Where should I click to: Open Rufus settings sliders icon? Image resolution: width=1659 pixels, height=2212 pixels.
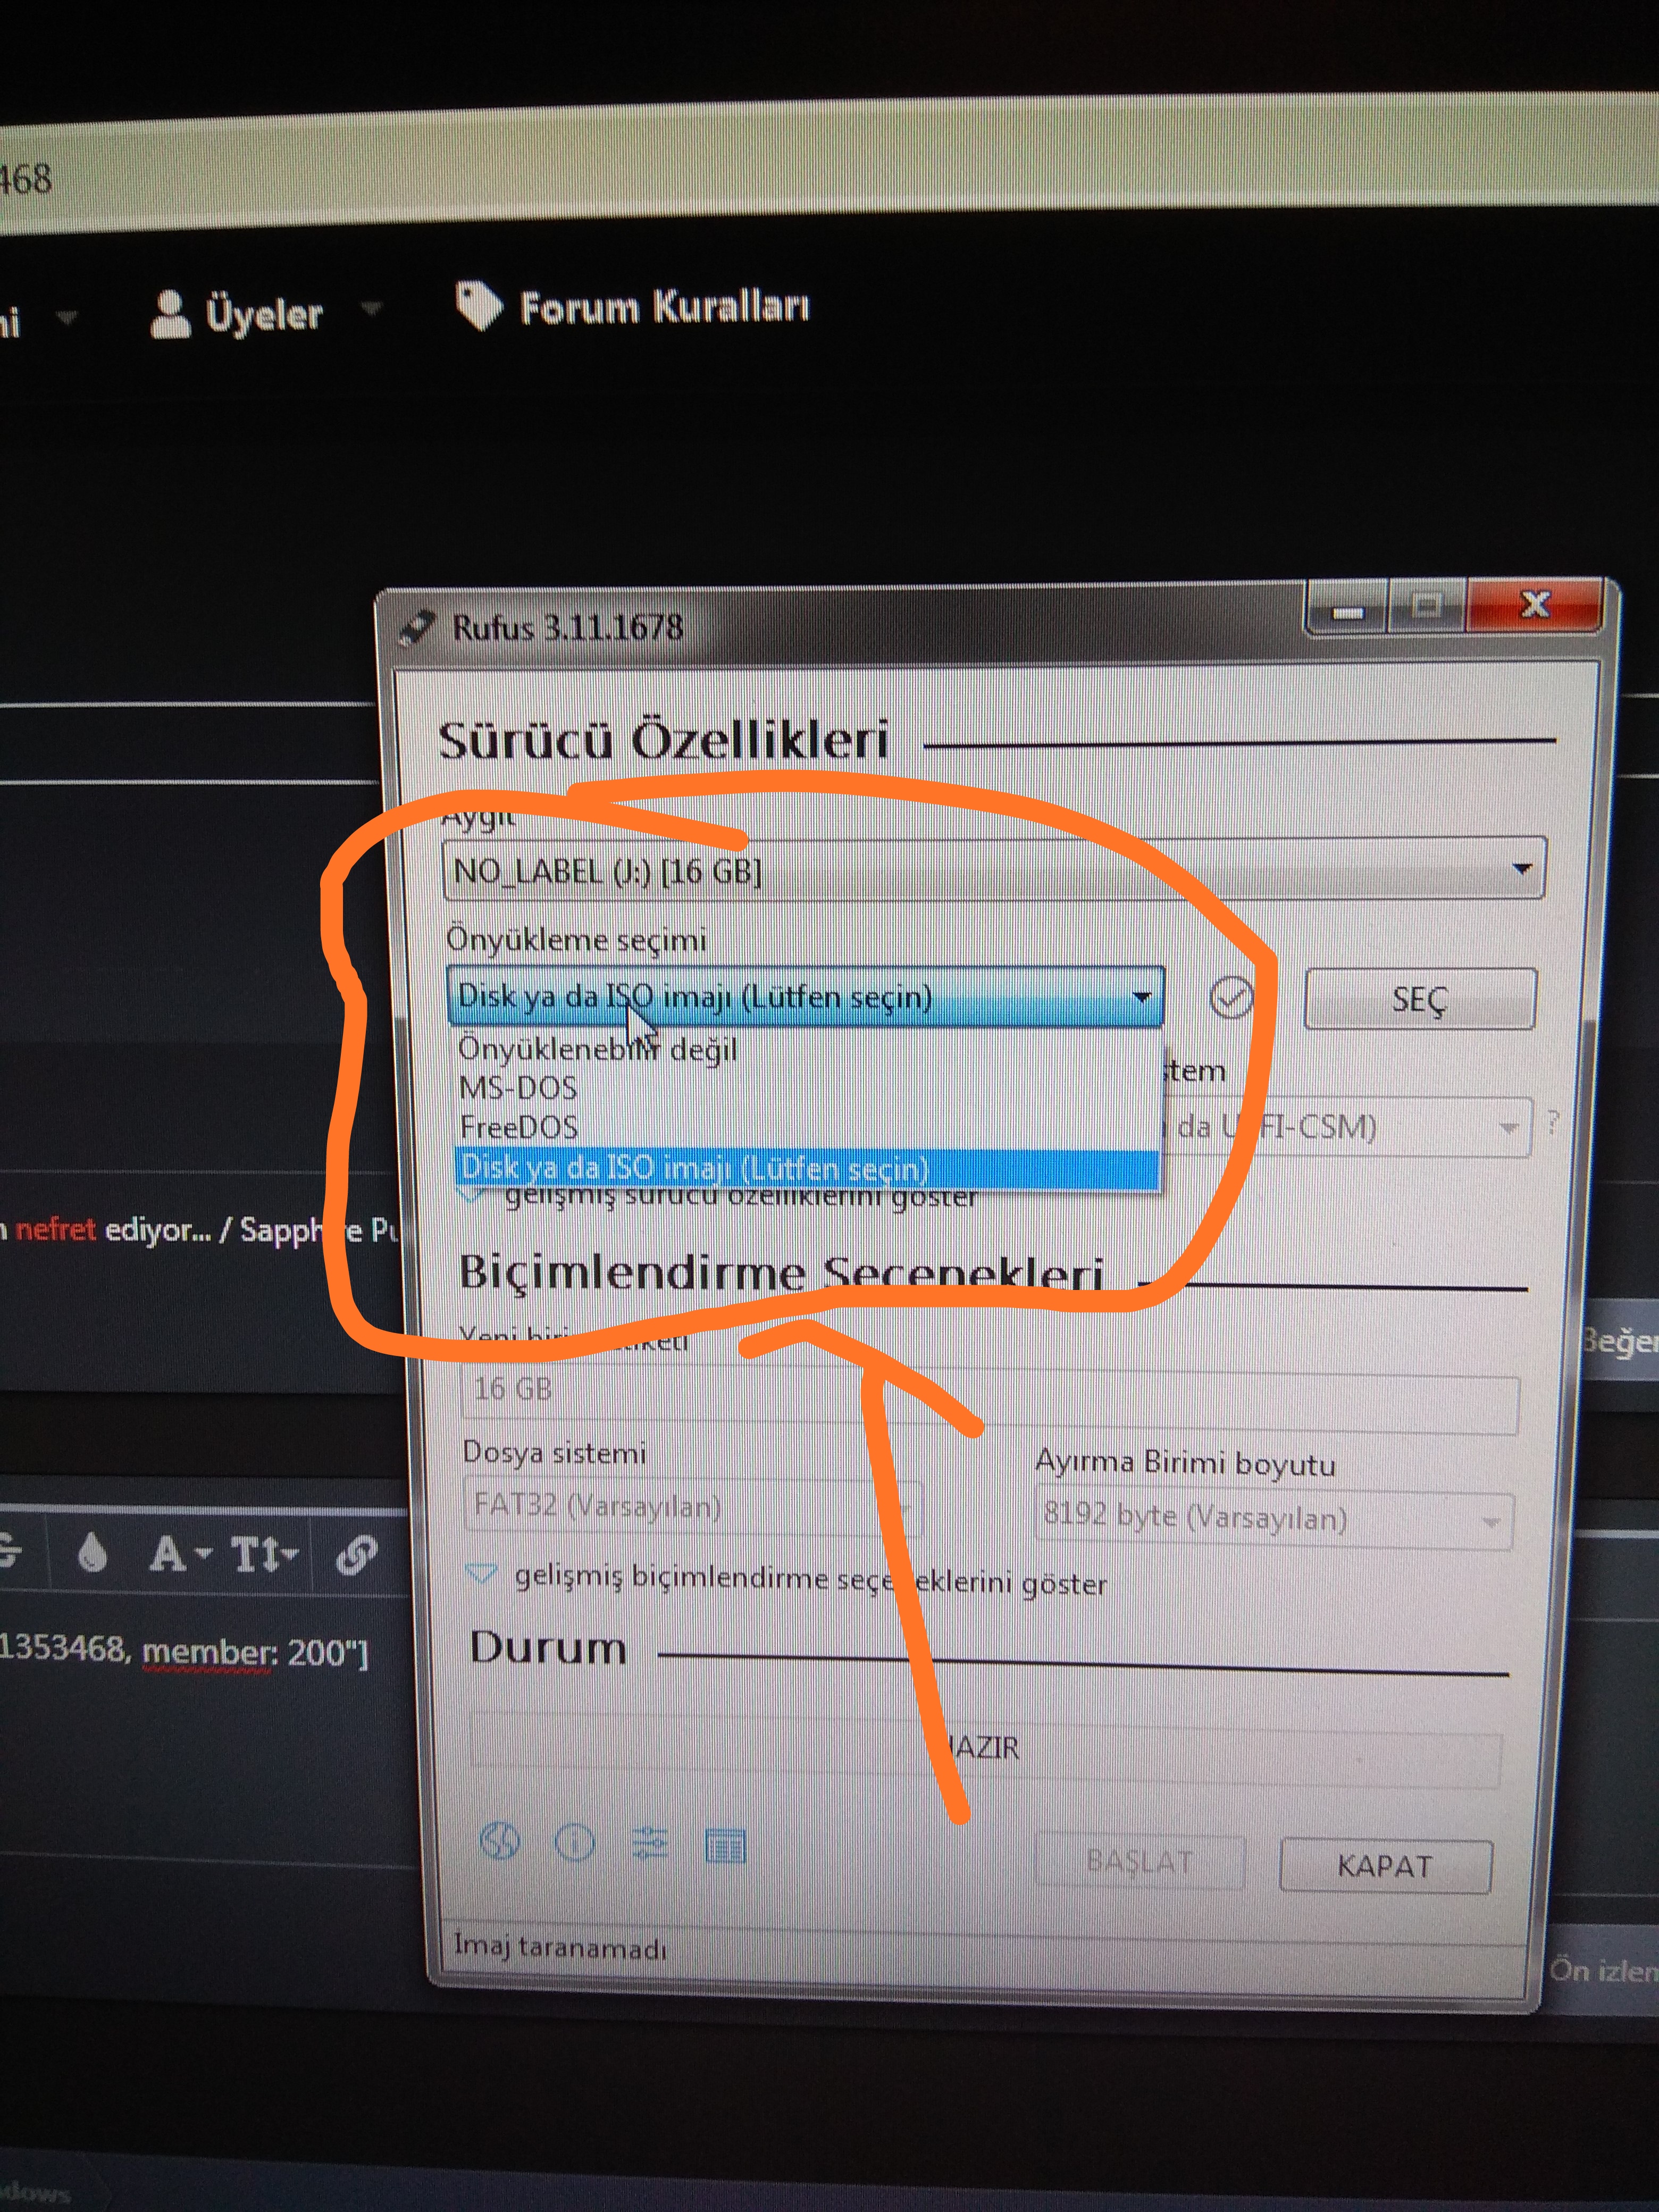(650, 1843)
